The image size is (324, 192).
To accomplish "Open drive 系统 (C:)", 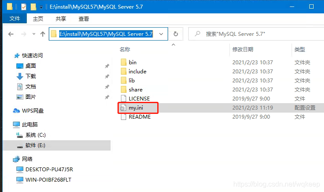I will 35,135.
